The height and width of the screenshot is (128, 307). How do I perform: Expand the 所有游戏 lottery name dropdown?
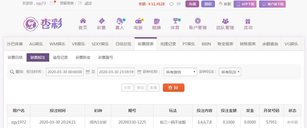[x=180, y=72]
